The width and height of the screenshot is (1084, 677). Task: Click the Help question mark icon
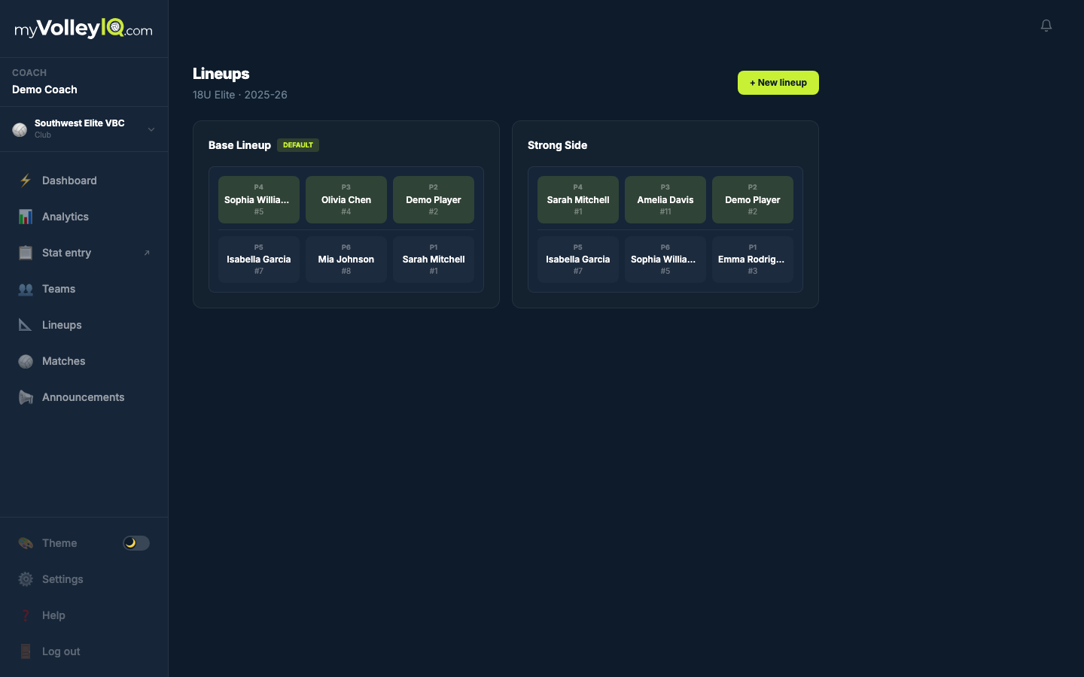pos(26,615)
